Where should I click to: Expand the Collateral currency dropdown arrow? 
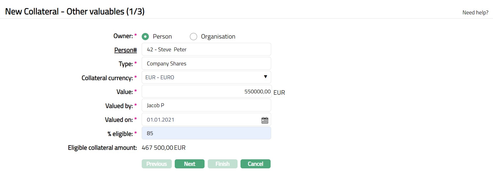(265, 77)
